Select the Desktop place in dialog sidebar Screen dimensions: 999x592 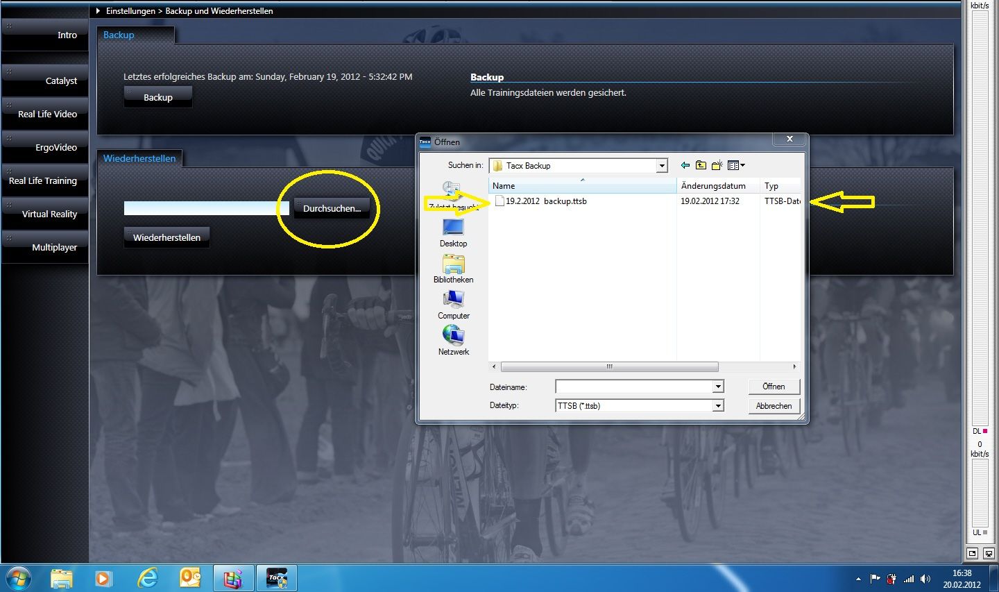click(x=454, y=232)
